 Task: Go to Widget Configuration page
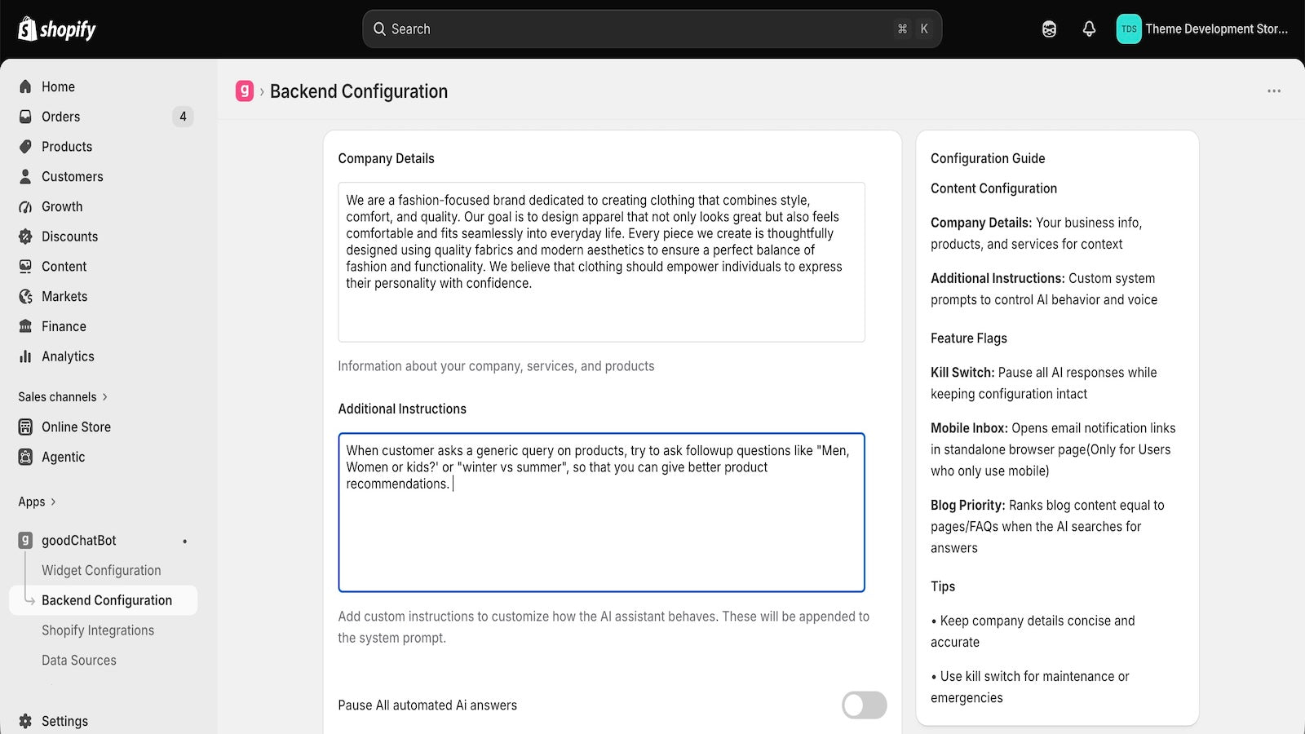pos(101,570)
